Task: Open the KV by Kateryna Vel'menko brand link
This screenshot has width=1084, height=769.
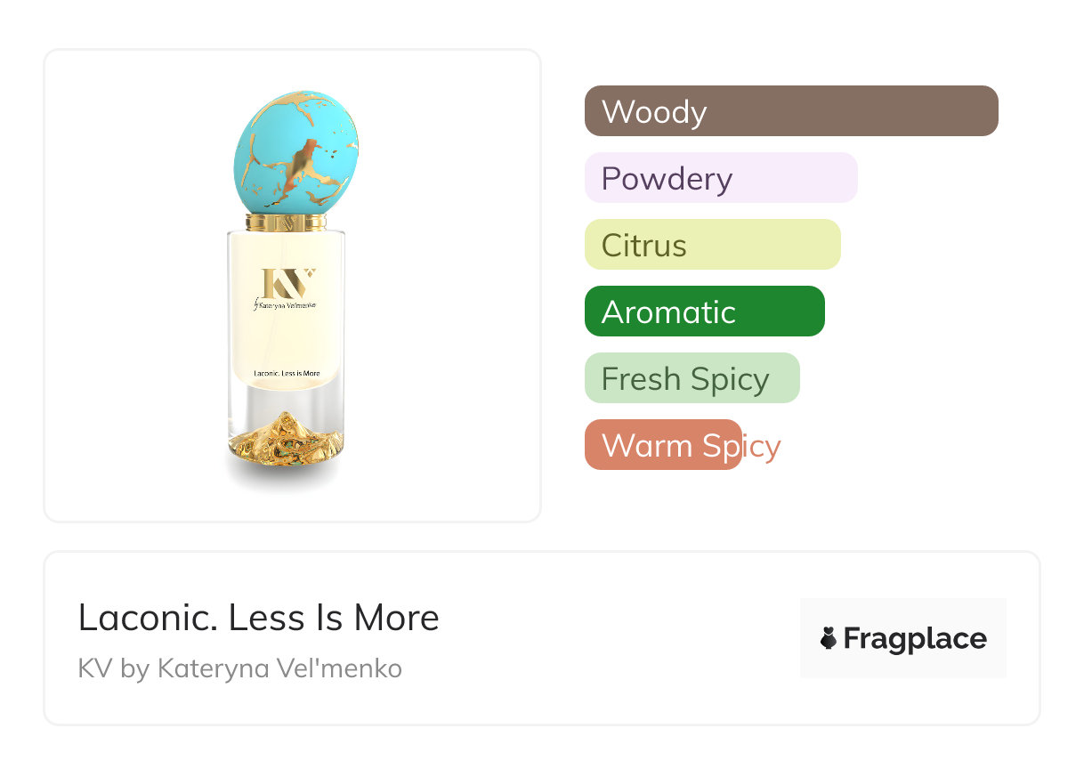Action: 239,668
